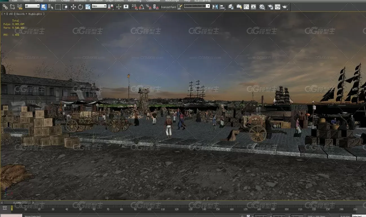Open the Tools menu
The height and width of the screenshot is (217, 366).
pos(26,1)
